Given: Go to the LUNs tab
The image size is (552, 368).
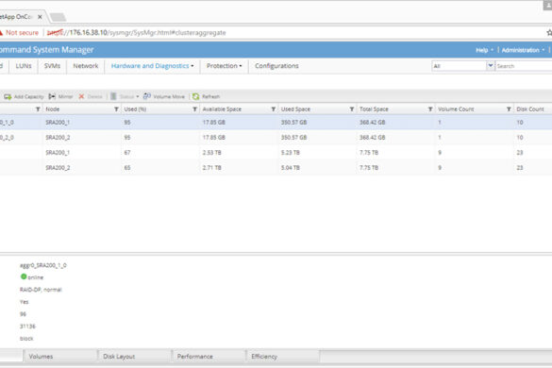Looking at the screenshot, I should click(x=24, y=66).
